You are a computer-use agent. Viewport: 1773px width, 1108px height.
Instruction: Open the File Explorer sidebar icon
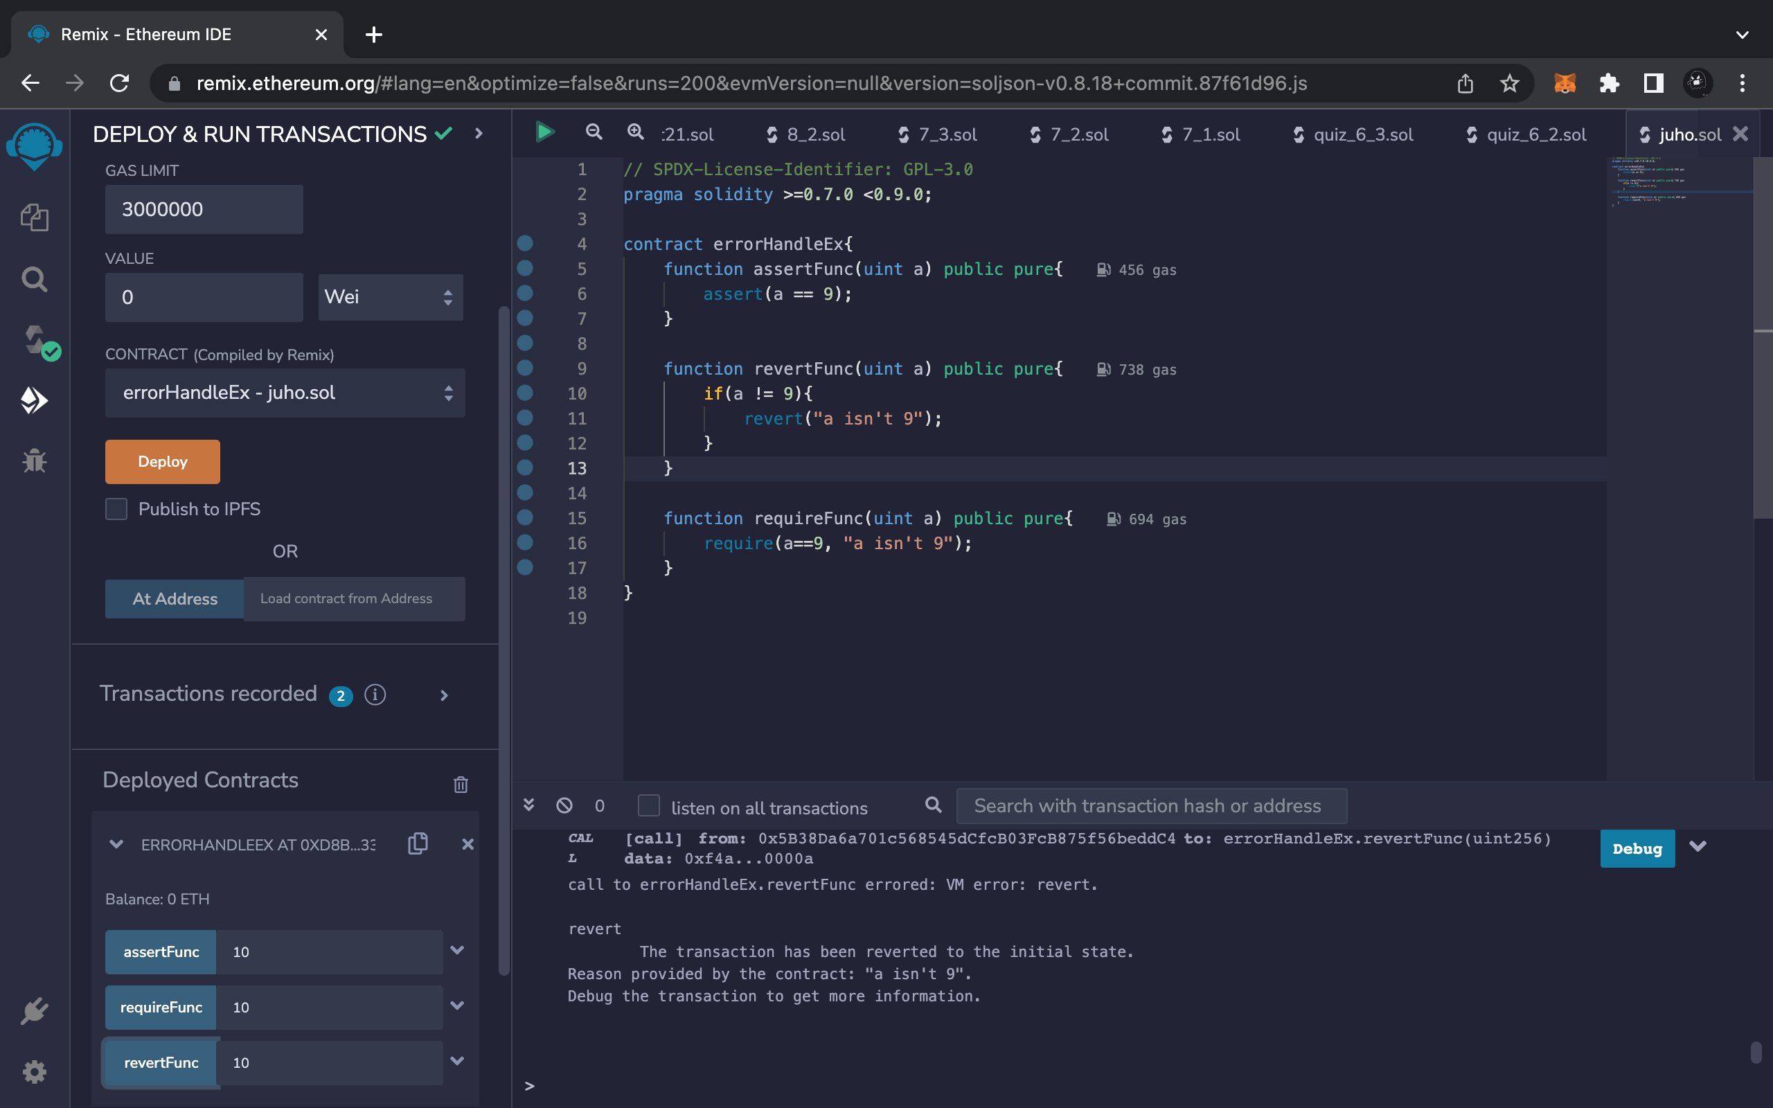pos(35,217)
